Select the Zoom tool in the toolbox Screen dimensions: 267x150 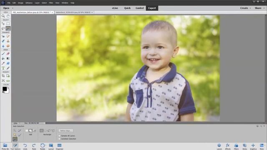coord(3,16)
